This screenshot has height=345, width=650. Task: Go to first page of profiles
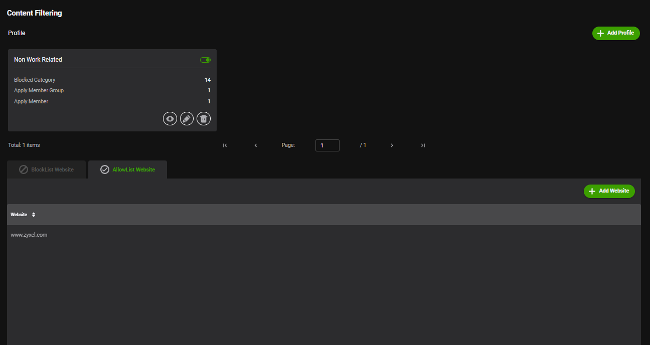coord(225,145)
